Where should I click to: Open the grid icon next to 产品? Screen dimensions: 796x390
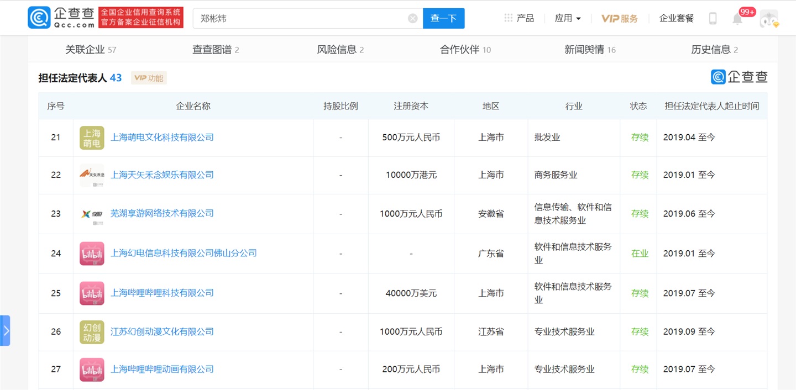508,18
